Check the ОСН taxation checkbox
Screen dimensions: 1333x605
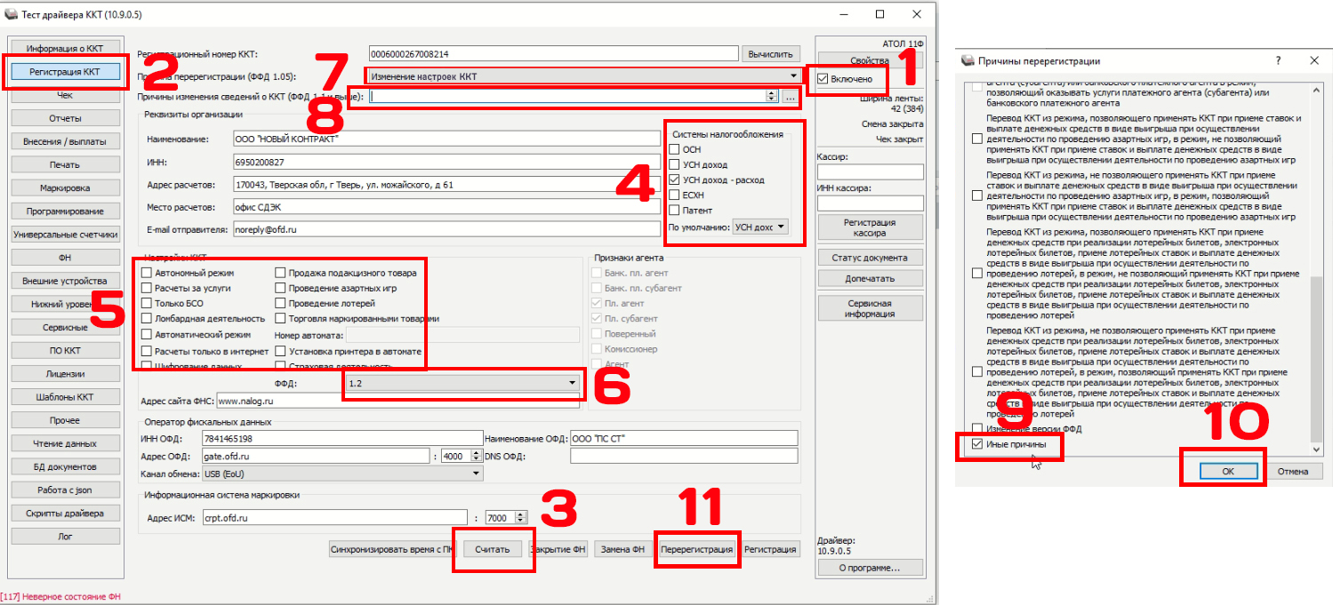(674, 150)
